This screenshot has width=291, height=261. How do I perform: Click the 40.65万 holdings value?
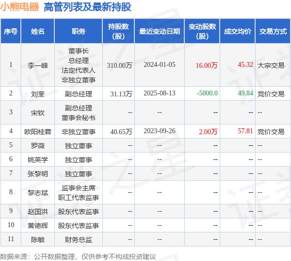point(121,132)
